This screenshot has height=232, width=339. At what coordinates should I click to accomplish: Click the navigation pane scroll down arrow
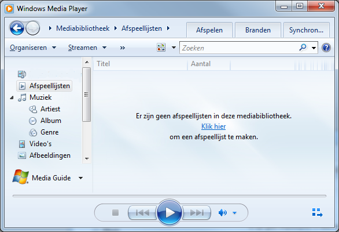[x=87, y=159]
